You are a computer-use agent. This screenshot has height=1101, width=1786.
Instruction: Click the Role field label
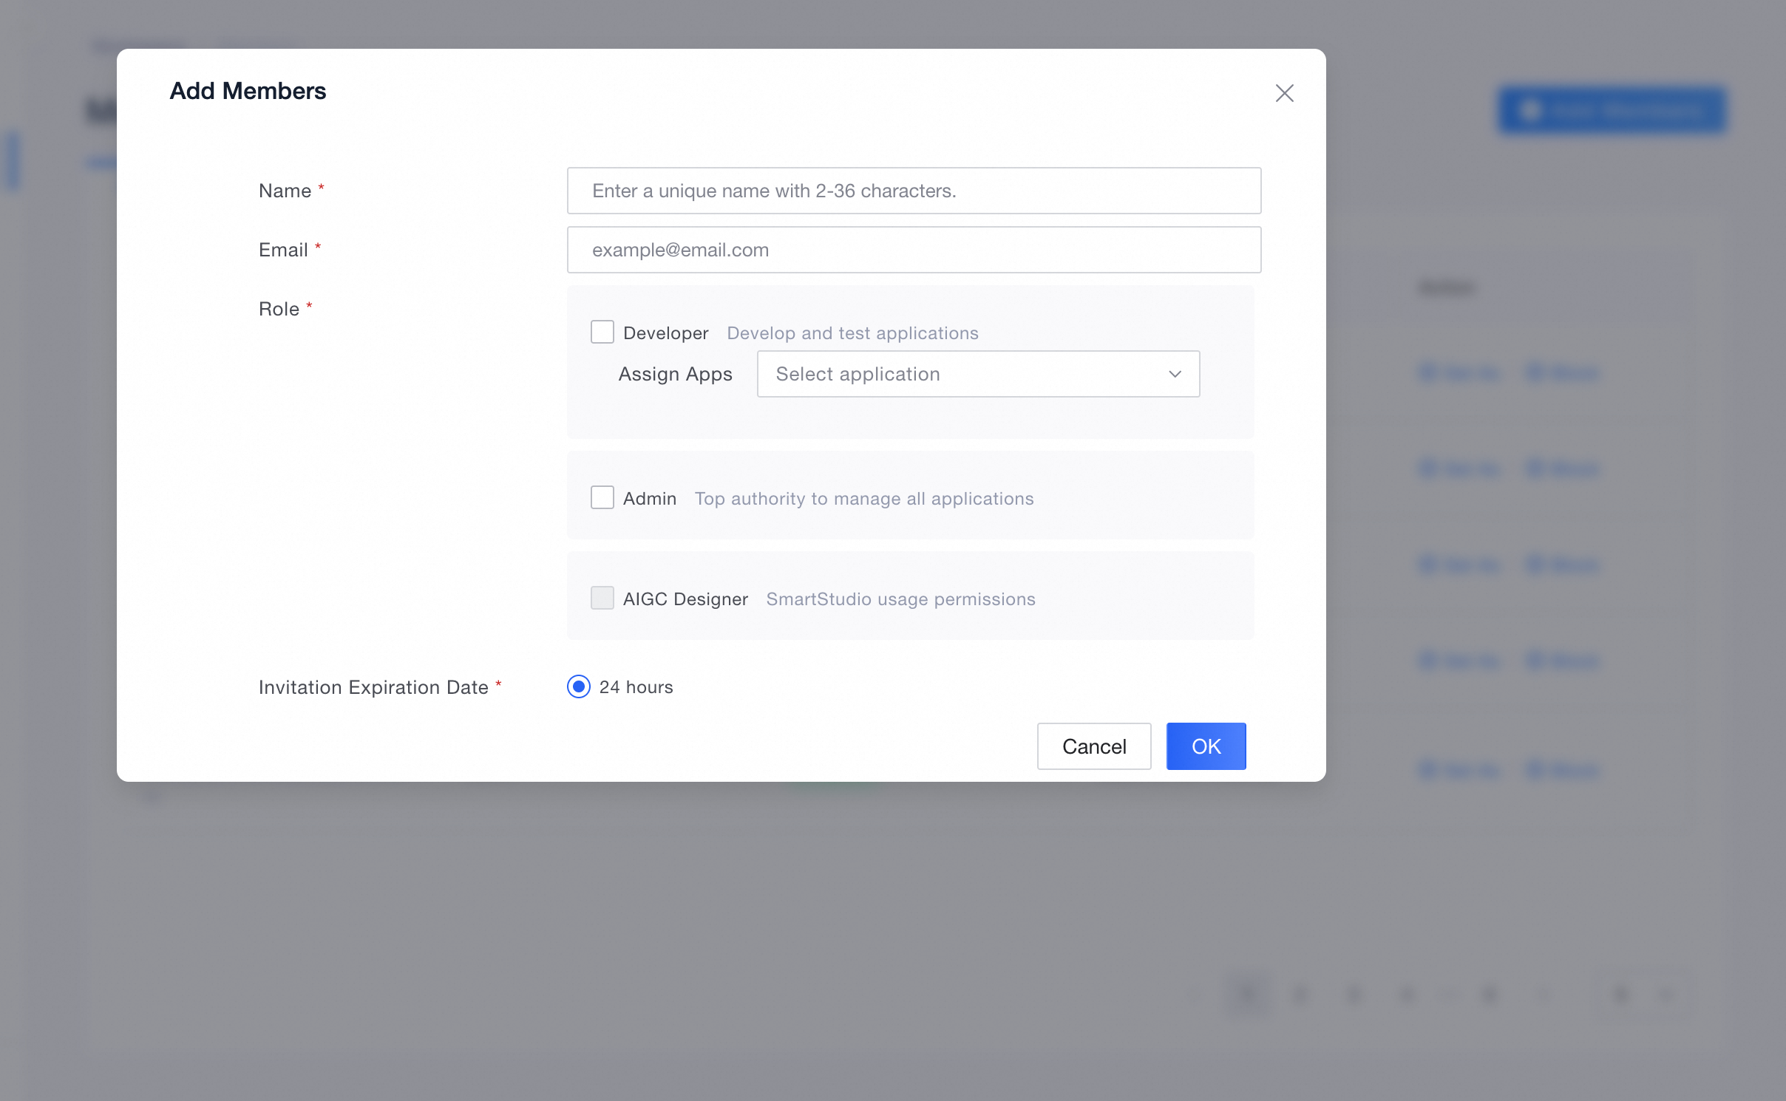(279, 309)
